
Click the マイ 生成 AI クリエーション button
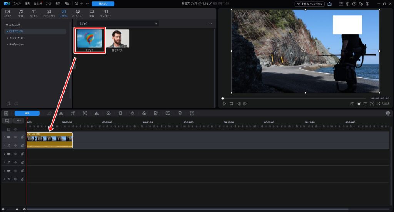tap(309, 4)
